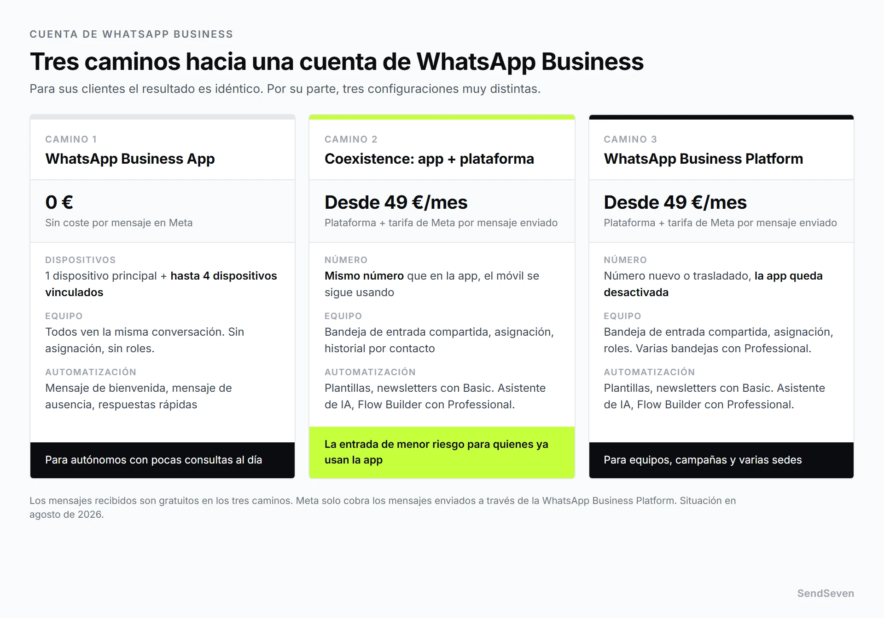Click the 'AUTOMATIZACIÓN' label in the Coexistence card
The width and height of the screenshot is (884, 618).
pyautogui.click(x=370, y=372)
